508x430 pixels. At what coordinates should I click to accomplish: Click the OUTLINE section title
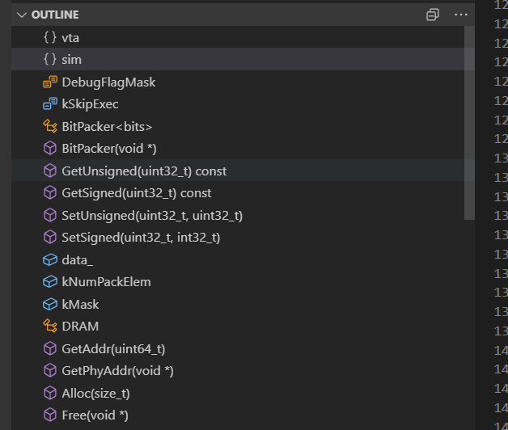[55, 15]
